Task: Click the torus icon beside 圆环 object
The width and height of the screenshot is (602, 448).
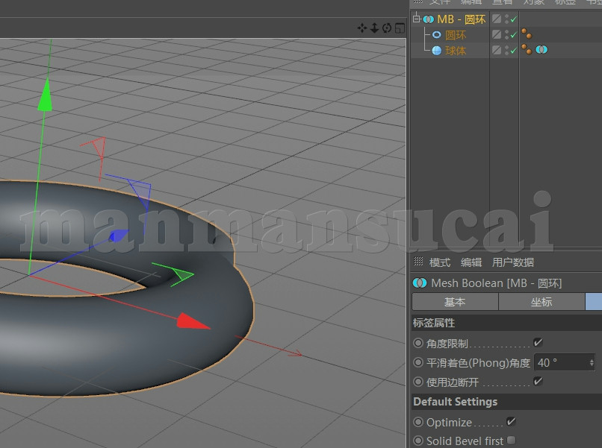Action: click(x=437, y=34)
